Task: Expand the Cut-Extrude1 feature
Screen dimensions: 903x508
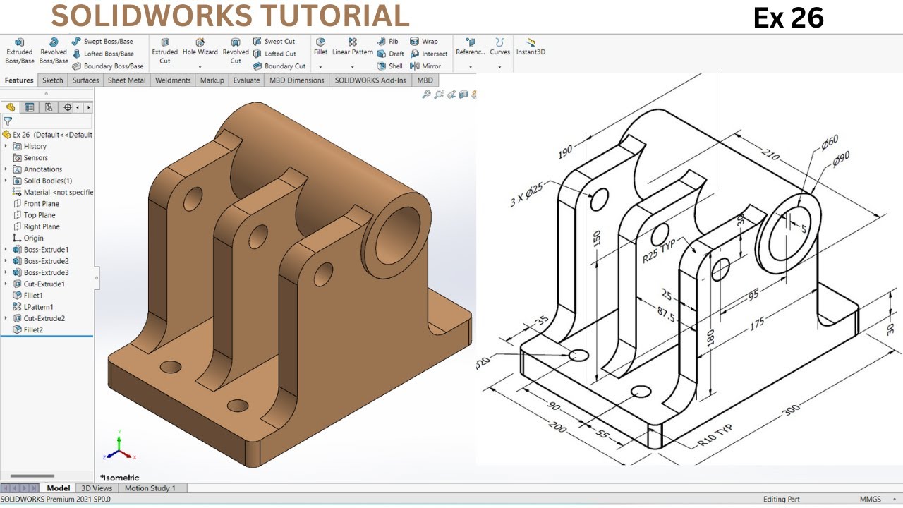Action: tap(6, 284)
